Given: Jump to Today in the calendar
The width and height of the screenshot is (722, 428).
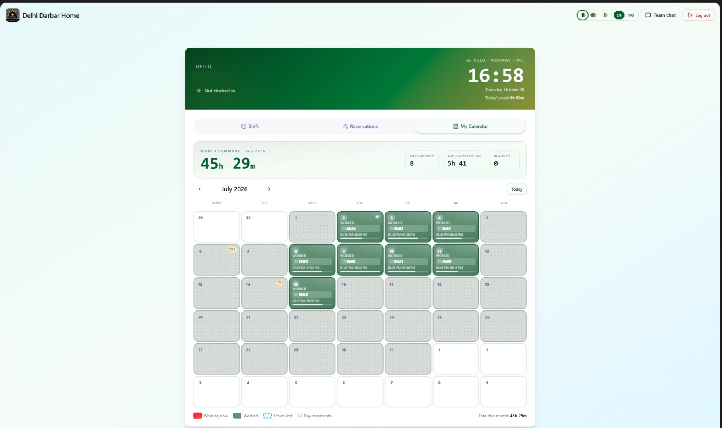Looking at the screenshot, I should click(x=517, y=189).
